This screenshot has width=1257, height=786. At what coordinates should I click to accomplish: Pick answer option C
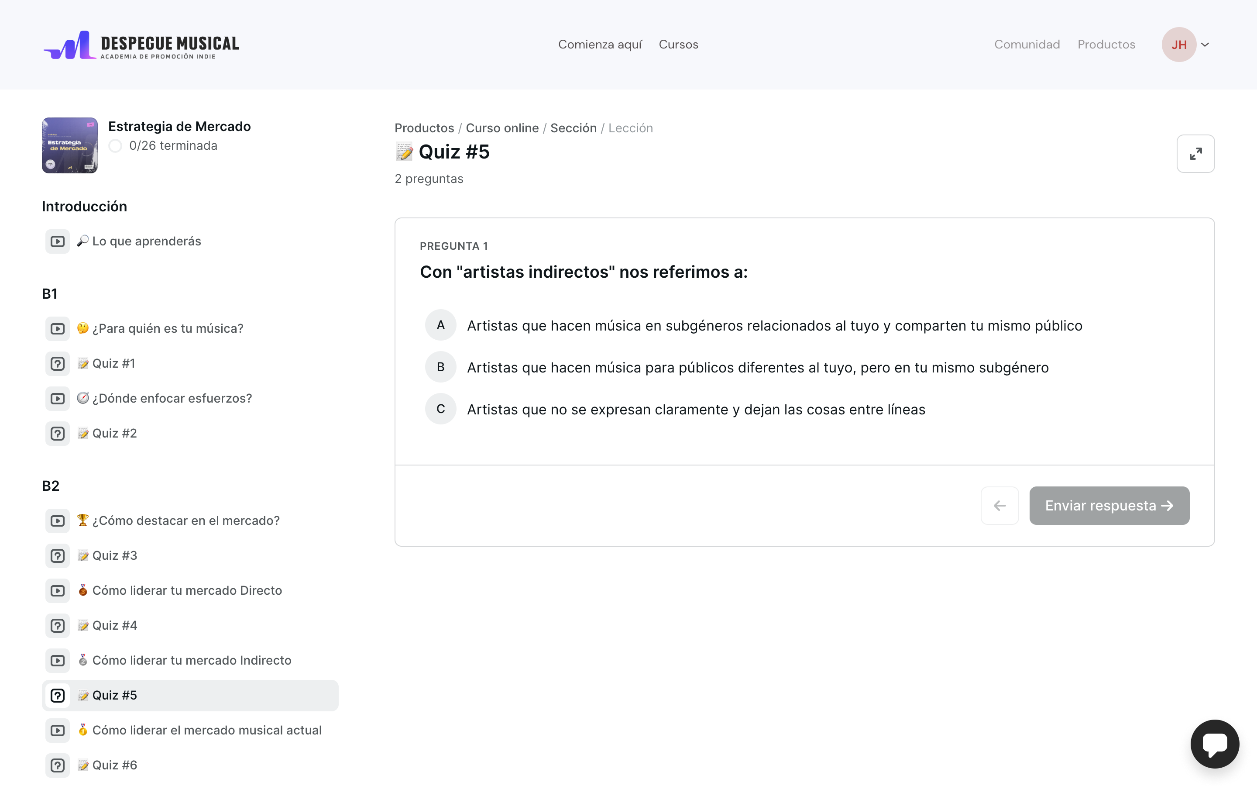(440, 409)
